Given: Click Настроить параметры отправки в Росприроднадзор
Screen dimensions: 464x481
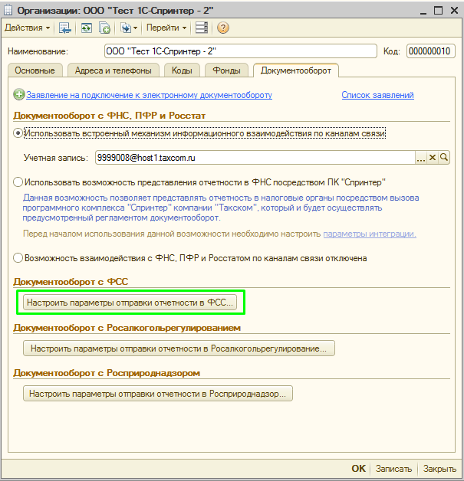Looking at the screenshot, I should tap(158, 394).
